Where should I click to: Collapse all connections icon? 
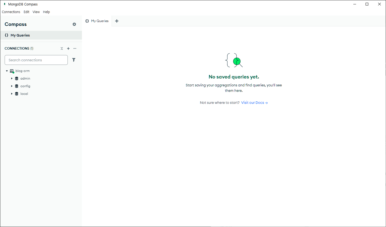62,49
